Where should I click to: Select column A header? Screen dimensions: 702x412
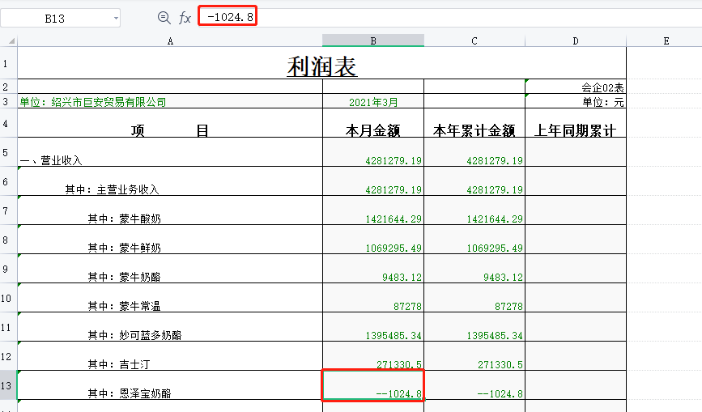tap(170, 40)
